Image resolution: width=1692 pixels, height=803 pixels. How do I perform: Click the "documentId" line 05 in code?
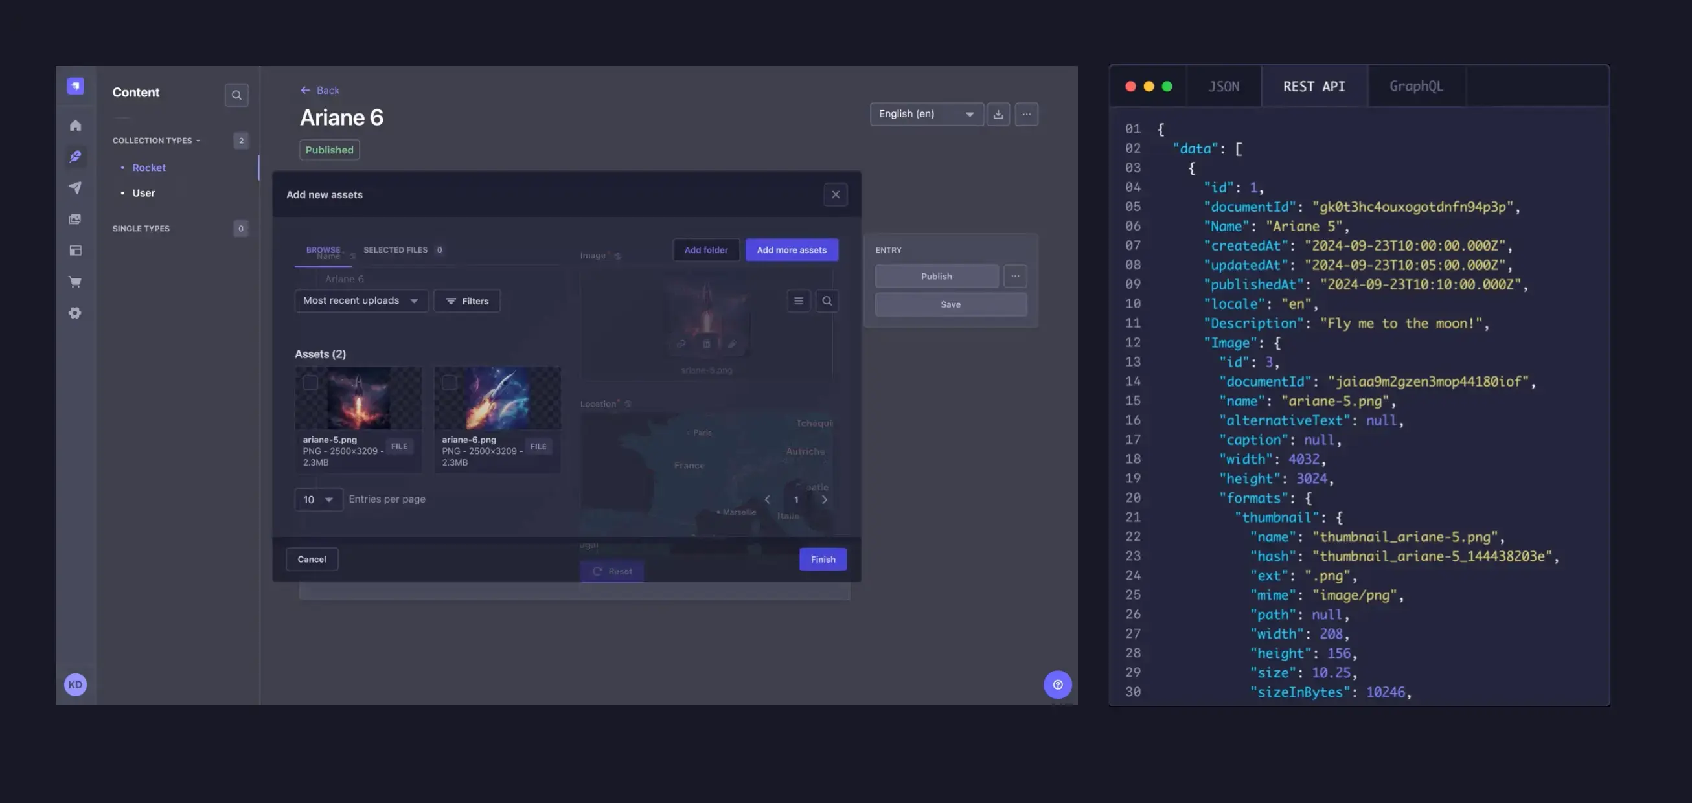tap(1361, 207)
